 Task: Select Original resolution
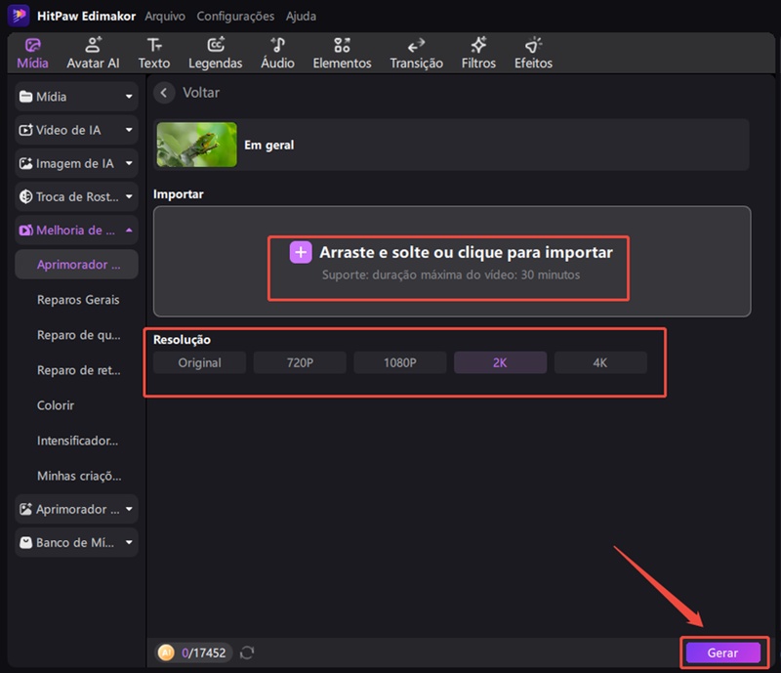(199, 362)
